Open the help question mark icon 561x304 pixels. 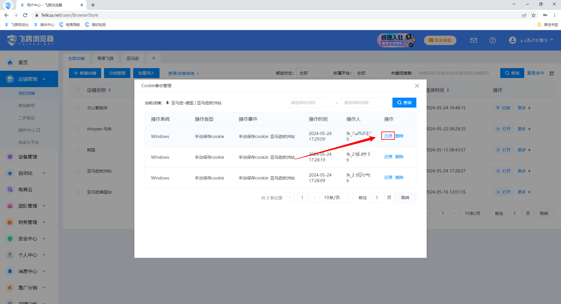(492, 40)
